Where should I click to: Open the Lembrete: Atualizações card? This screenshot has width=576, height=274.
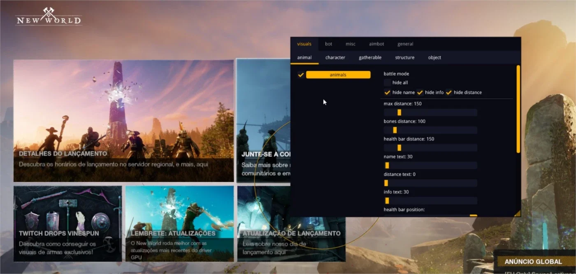tap(179, 223)
